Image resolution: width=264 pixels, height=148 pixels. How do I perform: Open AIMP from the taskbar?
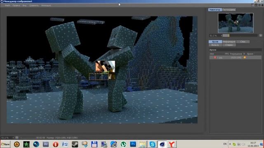16,144
